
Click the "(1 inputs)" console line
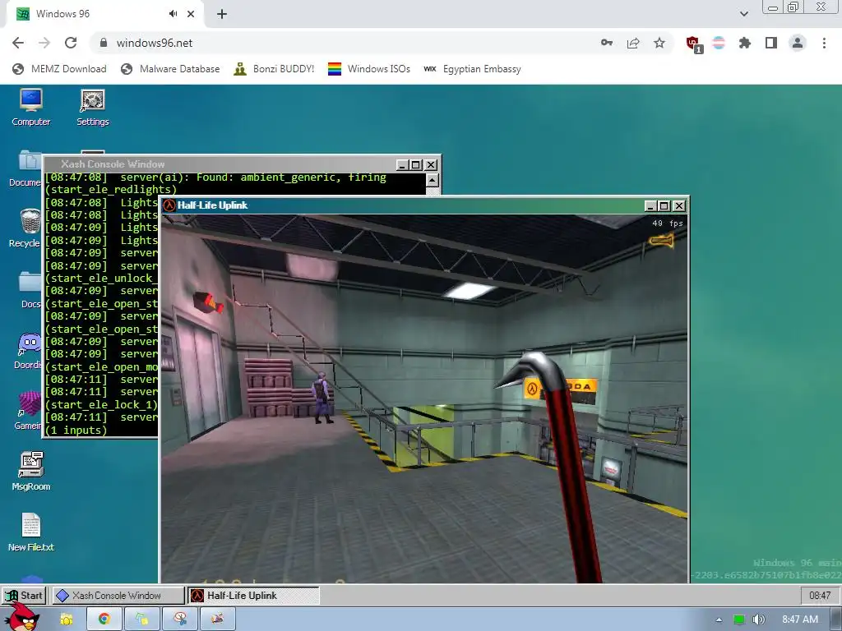click(76, 431)
